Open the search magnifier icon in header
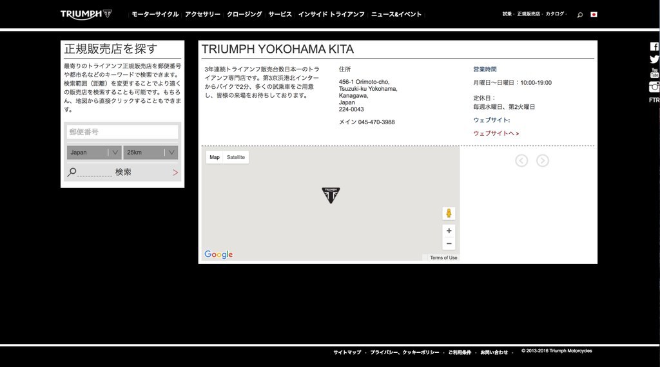This screenshot has height=367, width=660. [x=579, y=15]
